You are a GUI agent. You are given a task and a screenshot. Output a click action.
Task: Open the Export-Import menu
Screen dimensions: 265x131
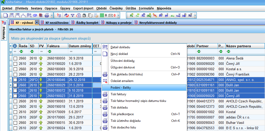click(x=83, y=8)
